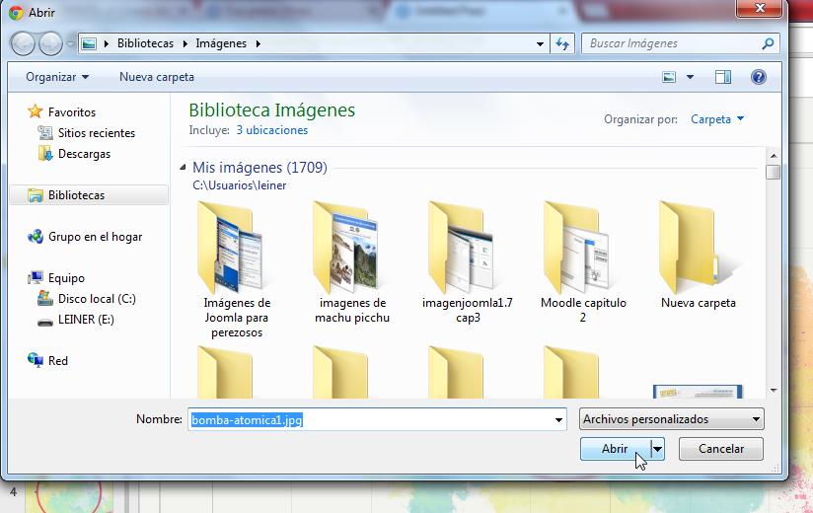813x513 pixels.
Task: Click the refresh icon beside address bar
Action: 562,43
